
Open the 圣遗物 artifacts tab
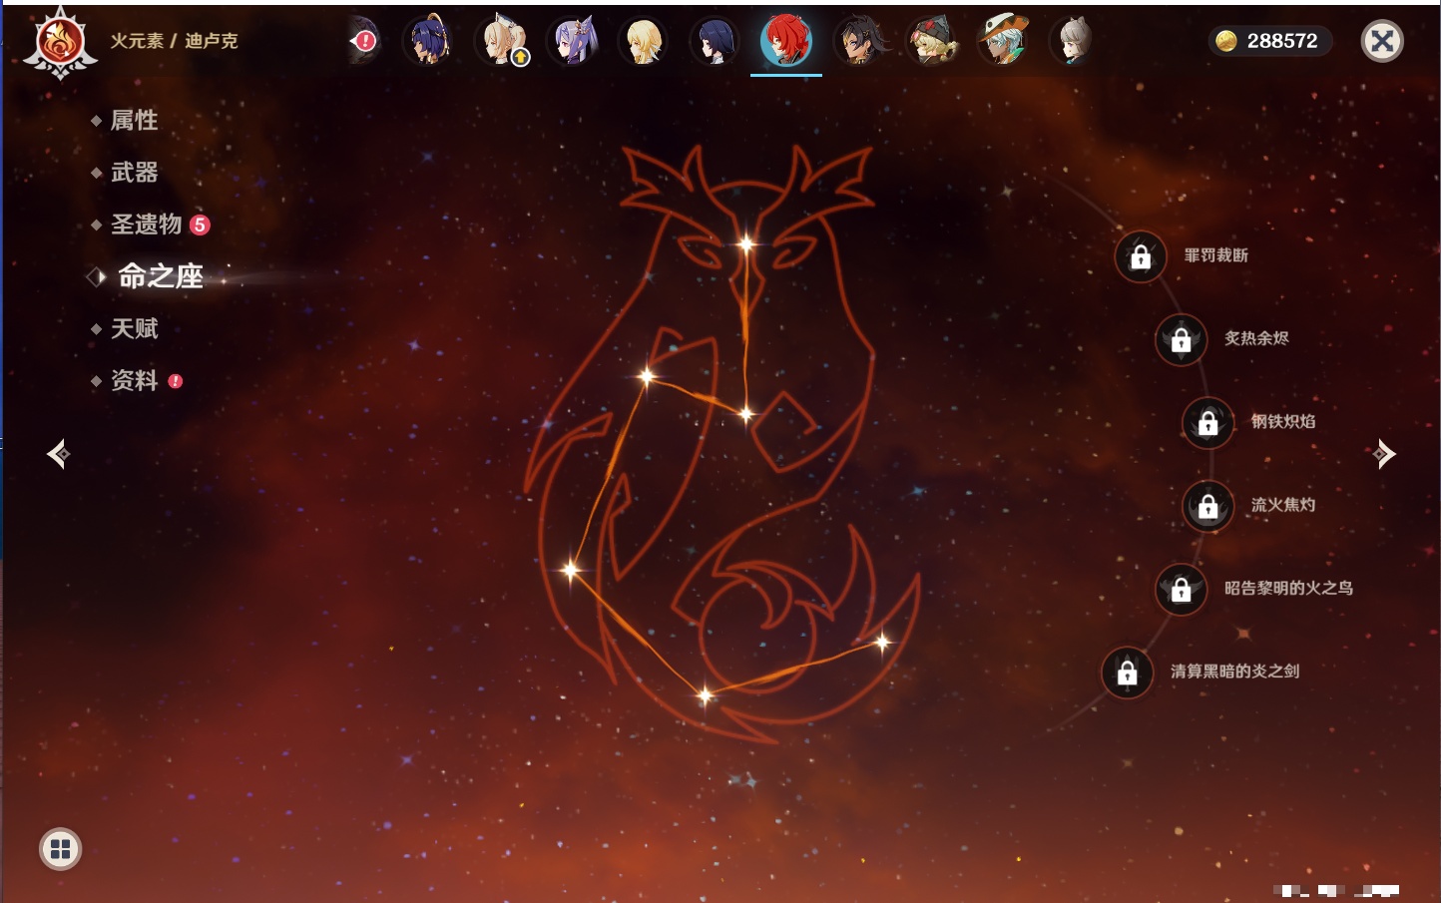[146, 225]
